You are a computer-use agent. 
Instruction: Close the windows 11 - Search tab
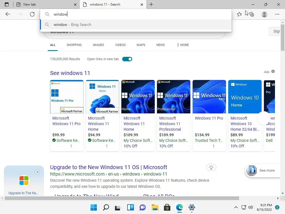point(142,4)
